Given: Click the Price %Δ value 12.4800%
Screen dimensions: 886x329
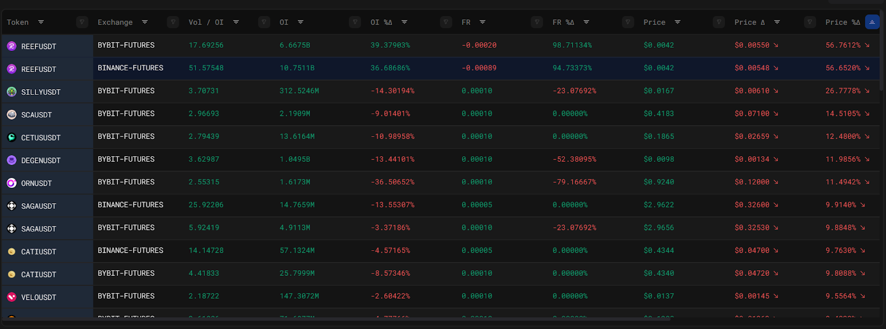Looking at the screenshot, I should pyautogui.click(x=843, y=136).
